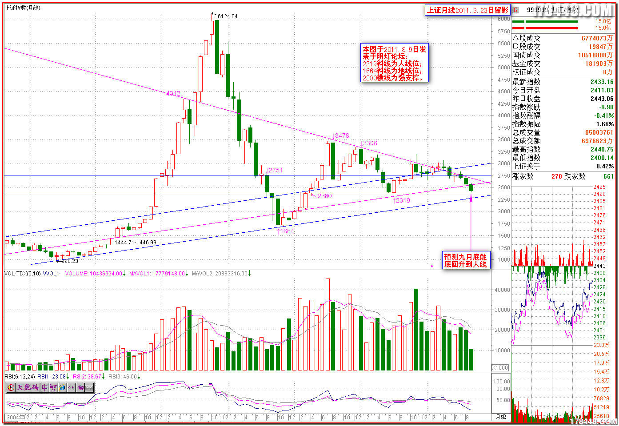Click the 998.23 low price label

pos(69,261)
